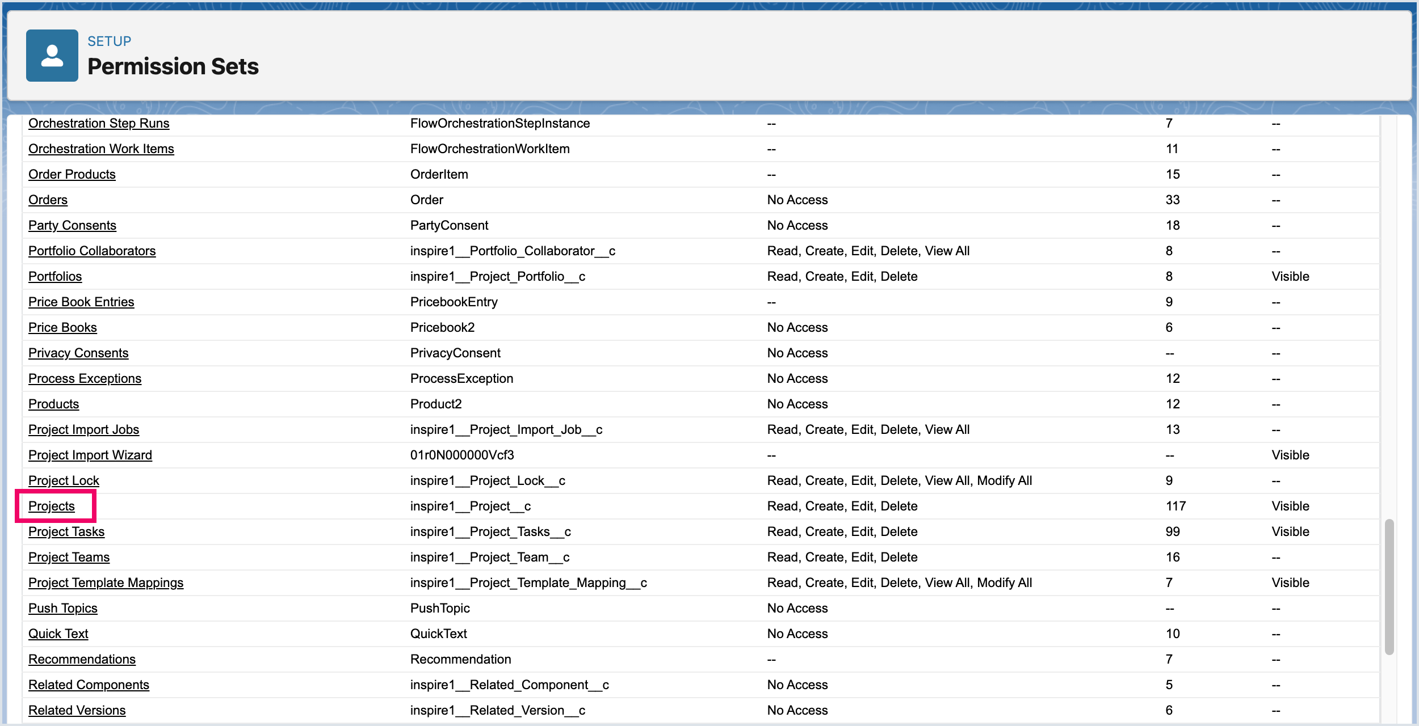Open Order Products object settings
1419x726 pixels.
coord(72,174)
